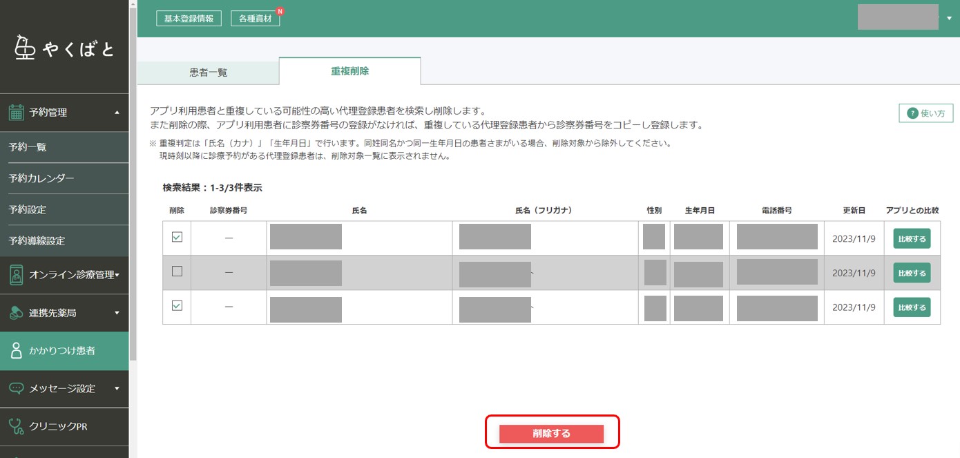Open 予約一覧 in the sidebar
960x458 pixels.
tap(64, 147)
